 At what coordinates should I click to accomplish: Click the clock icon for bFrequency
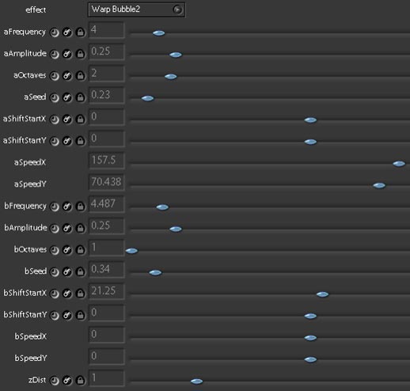point(55,207)
